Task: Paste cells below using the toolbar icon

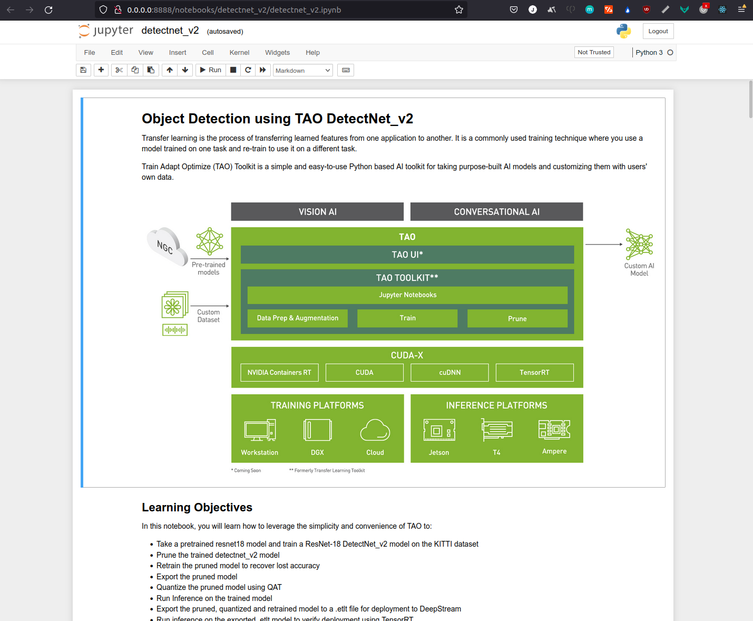Action: click(151, 70)
